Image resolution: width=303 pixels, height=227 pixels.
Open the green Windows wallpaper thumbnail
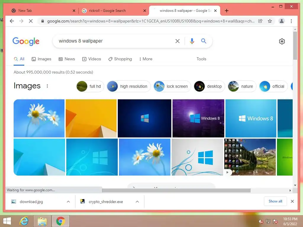point(285,157)
